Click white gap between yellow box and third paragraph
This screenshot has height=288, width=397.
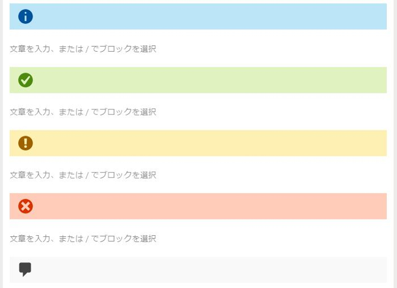pos(198,163)
